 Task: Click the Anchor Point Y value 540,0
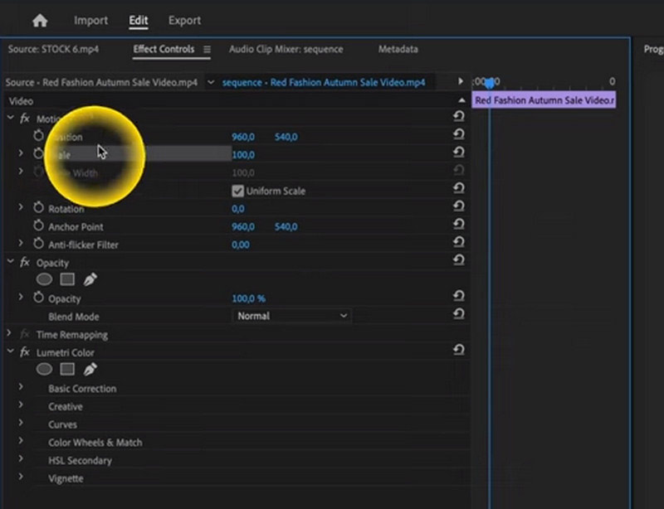[286, 227]
